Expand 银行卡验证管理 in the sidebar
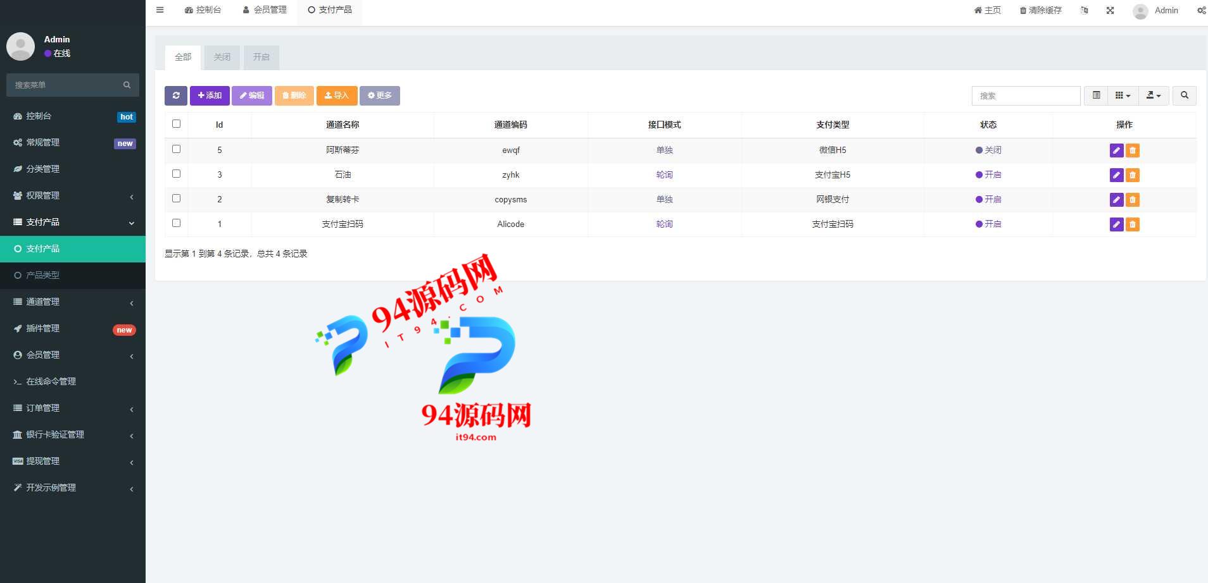1208x583 pixels. coord(73,435)
